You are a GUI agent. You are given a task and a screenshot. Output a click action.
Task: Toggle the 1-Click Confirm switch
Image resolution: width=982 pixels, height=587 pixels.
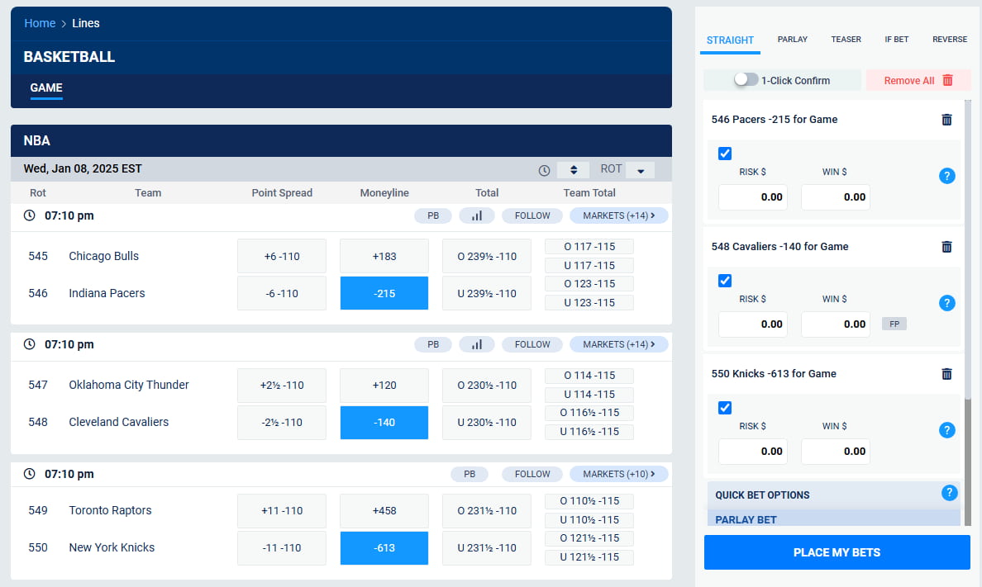click(746, 79)
